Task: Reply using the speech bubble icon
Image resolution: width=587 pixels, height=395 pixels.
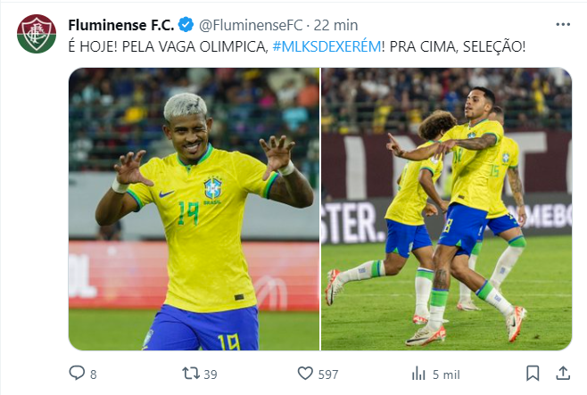Action: (x=77, y=373)
